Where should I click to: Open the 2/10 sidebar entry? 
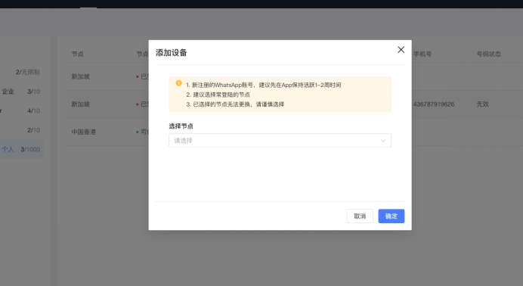pyautogui.click(x=33, y=130)
